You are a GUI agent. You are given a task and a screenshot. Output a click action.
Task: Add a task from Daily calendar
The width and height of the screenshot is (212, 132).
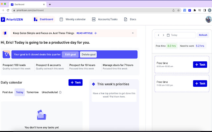(x=76, y=82)
